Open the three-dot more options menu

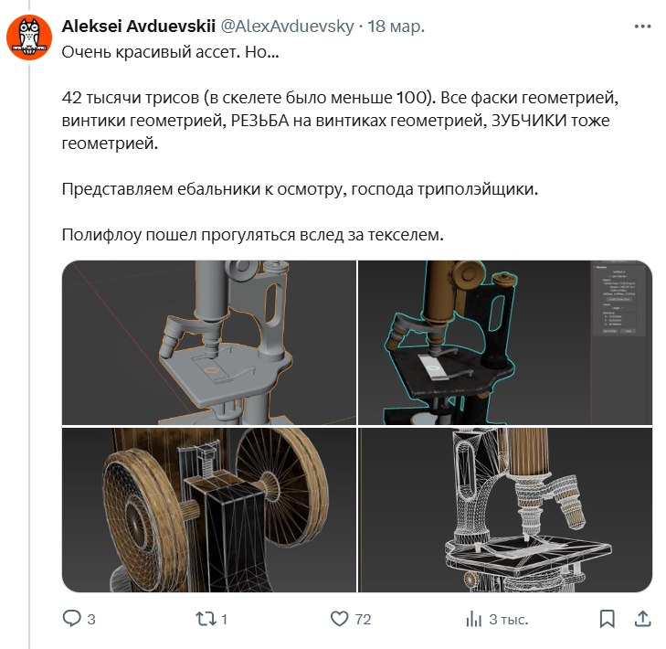(642, 27)
